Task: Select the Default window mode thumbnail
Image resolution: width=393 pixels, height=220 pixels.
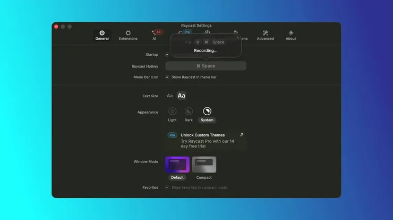Action: pyautogui.click(x=177, y=164)
